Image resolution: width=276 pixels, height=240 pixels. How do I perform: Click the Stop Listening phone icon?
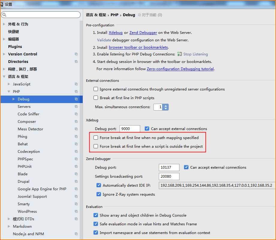point(180,54)
